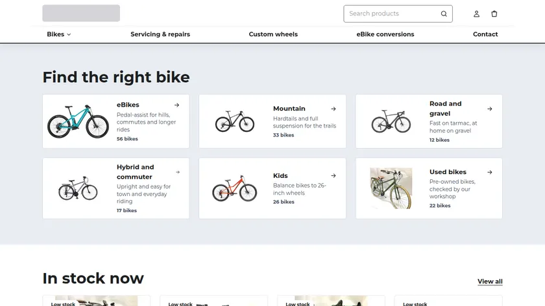Click the grey hybrid bike image
This screenshot has width=545, height=306.
[78, 188]
